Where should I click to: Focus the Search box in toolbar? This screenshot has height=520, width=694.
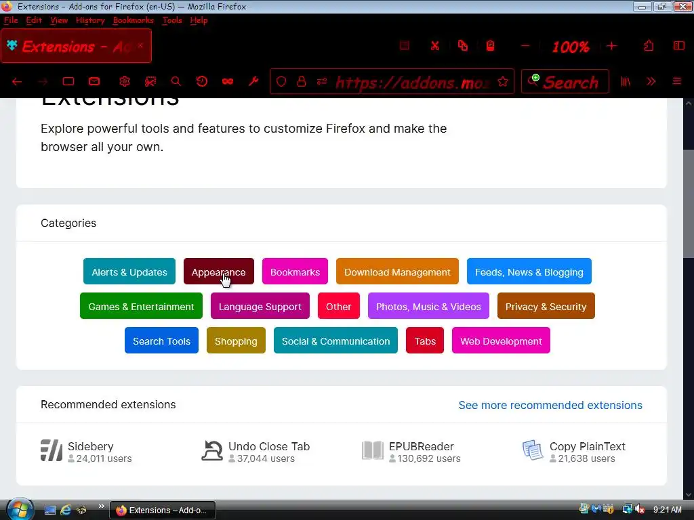(x=565, y=81)
